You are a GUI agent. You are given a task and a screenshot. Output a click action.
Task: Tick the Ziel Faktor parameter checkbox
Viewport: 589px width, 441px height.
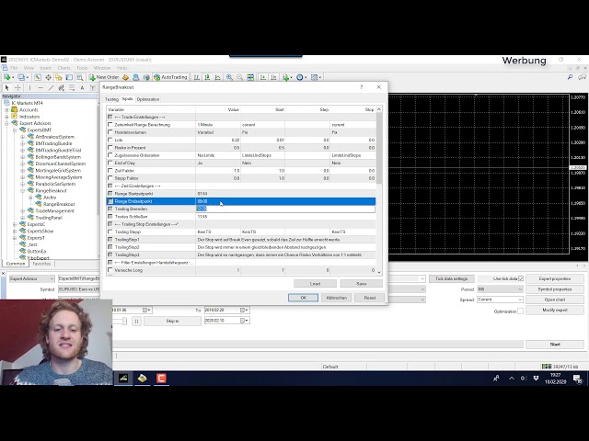[110, 170]
